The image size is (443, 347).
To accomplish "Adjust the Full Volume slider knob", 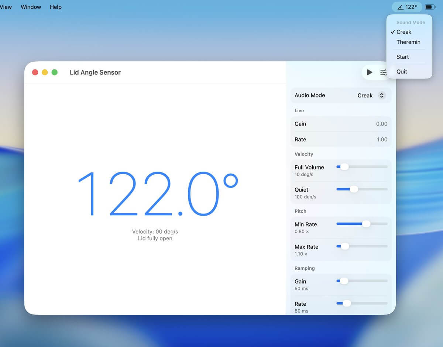I will pyautogui.click(x=344, y=167).
